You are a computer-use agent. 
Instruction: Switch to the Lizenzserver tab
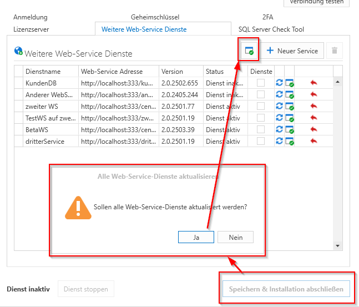click(31, 29)
